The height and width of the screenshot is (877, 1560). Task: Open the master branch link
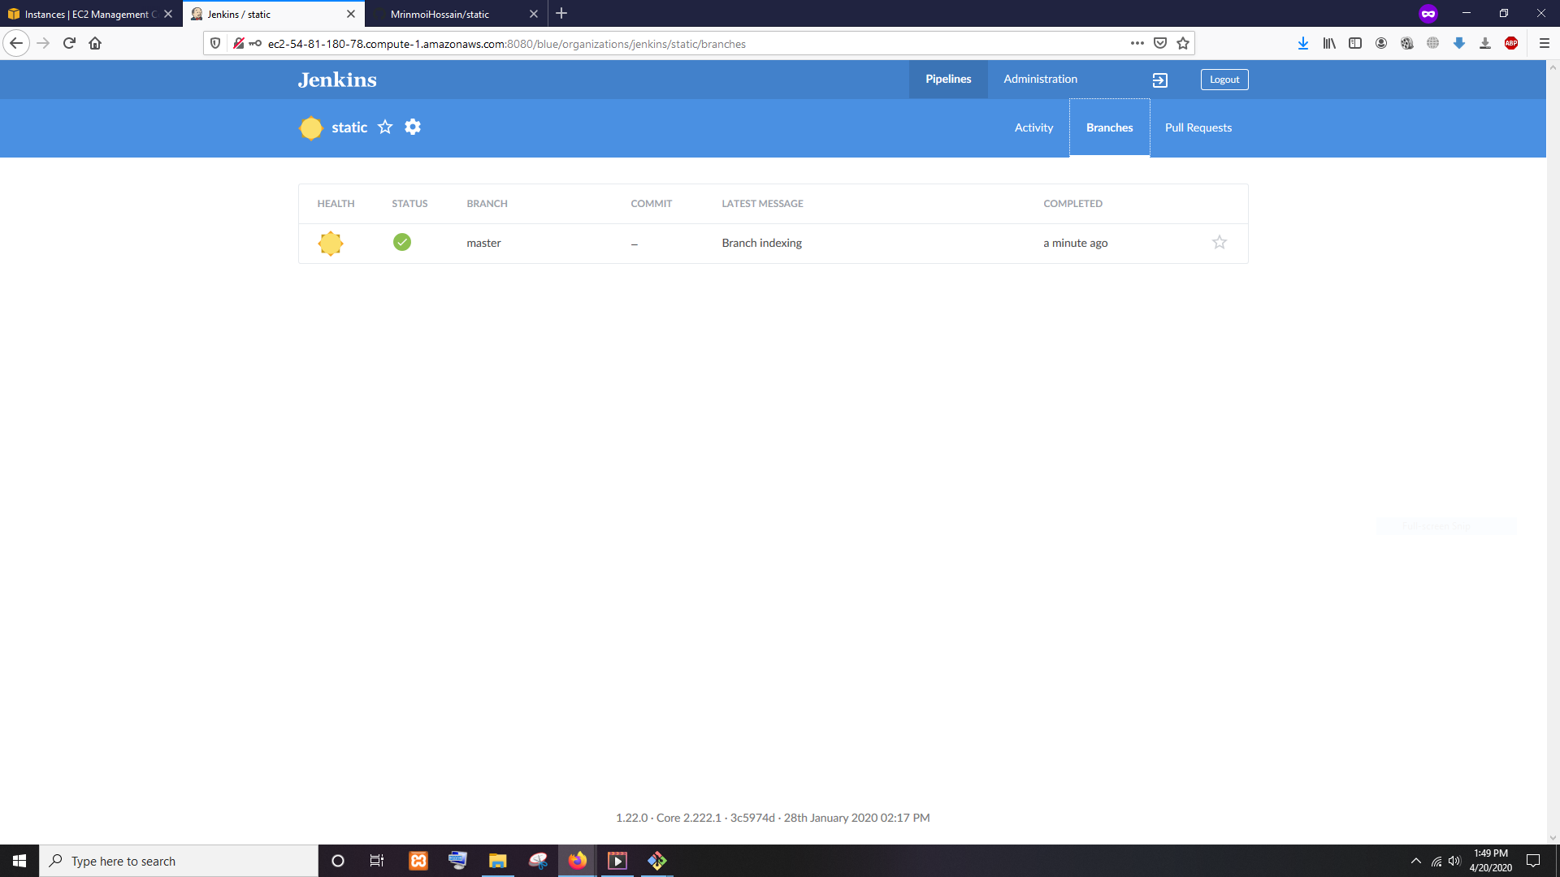483,244
